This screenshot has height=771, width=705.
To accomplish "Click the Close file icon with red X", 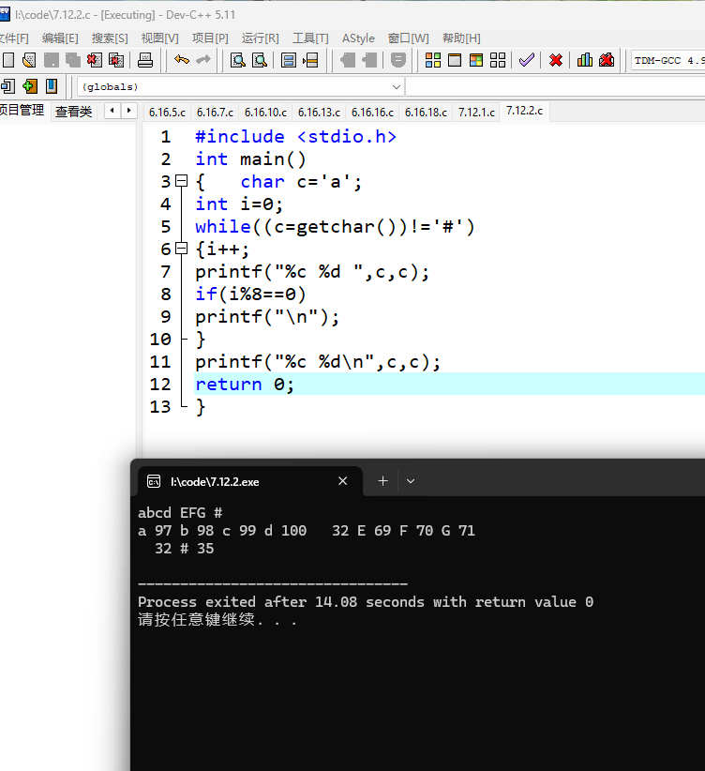I will pyautogui.click(x=95, y=60).
